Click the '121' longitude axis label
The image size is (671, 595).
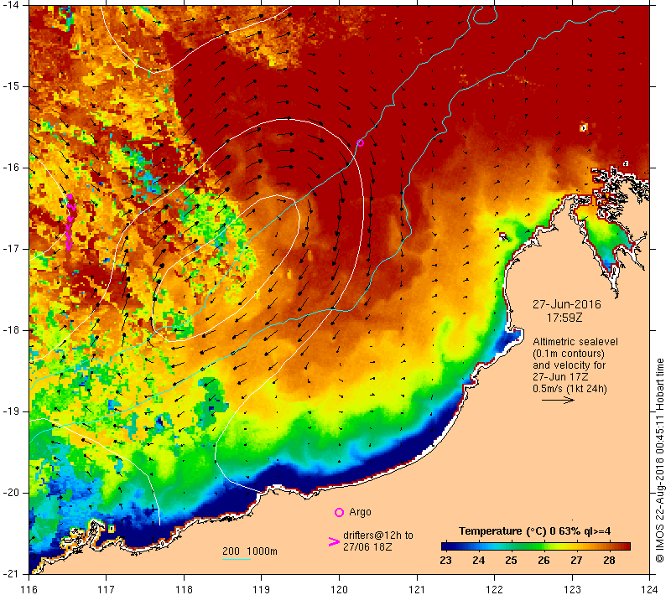click(417, 589)
